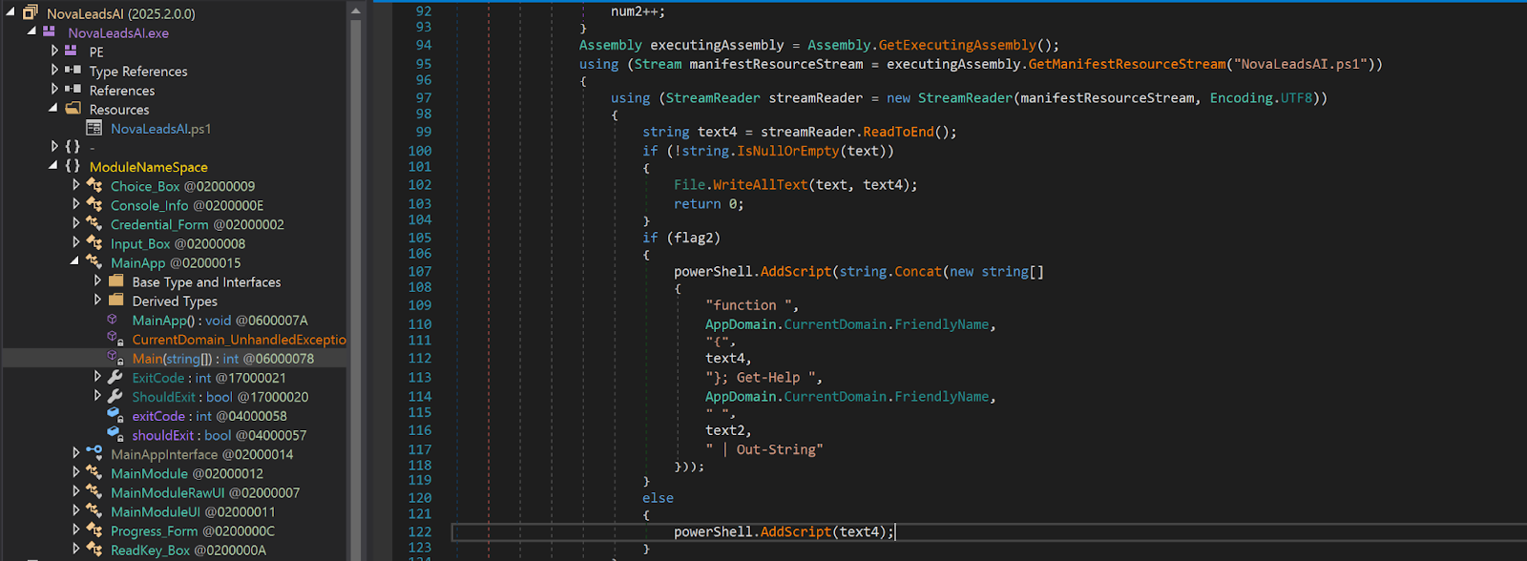The width and height of the screenshot is (1527, 561).
Task: Click the "function " string literal on line 109
Action: pos(749,305)
